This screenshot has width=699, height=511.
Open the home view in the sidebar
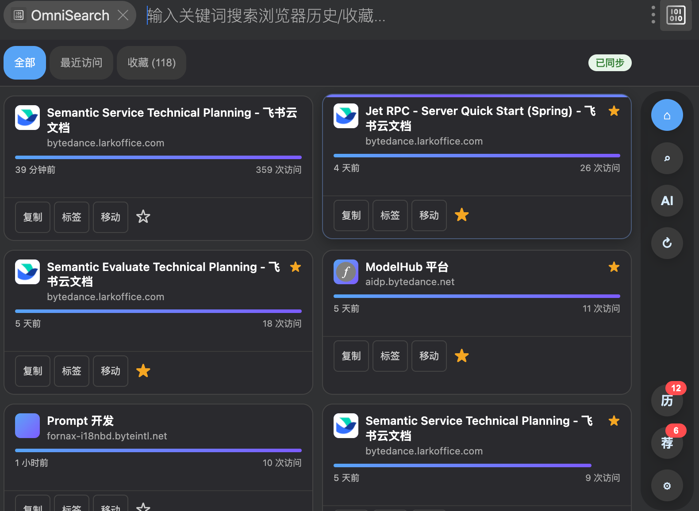[x=667, y=115]
